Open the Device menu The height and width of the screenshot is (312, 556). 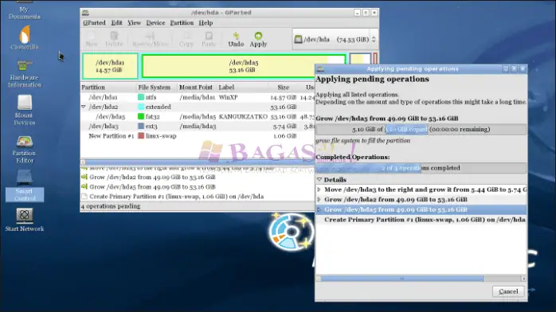tap(155, 22)
